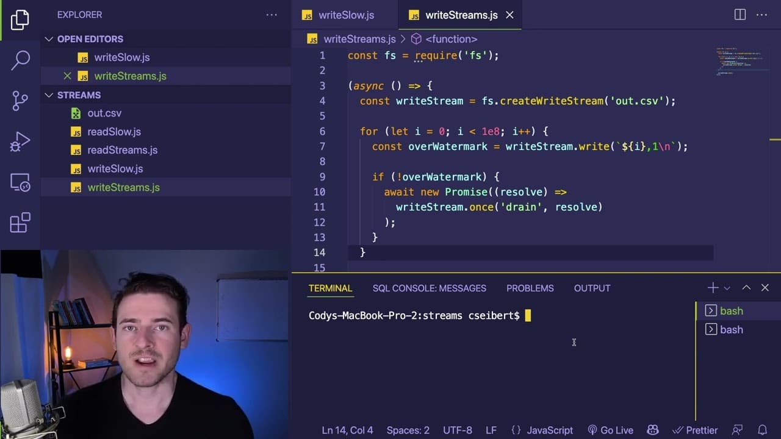
Task: Close the terminal panel
Action: [x=765, y=288]
